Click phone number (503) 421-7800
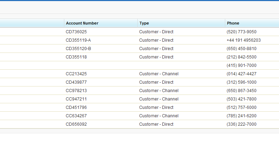This screenshot has width=279, height=146. [x=241, y=99]
